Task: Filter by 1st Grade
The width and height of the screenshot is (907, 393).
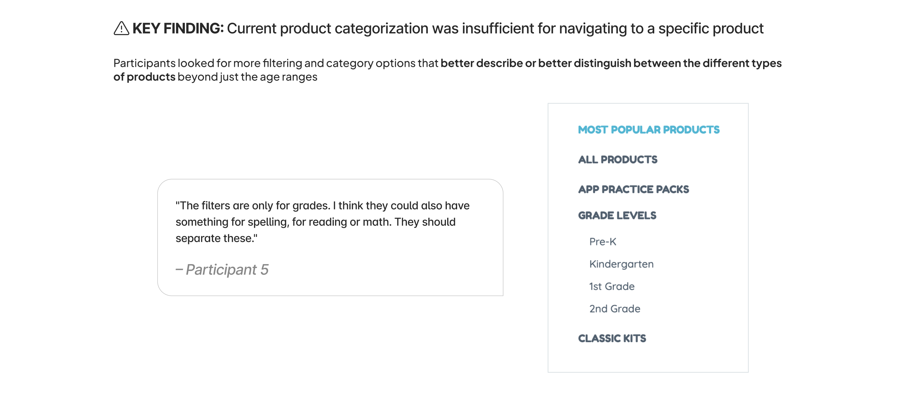Action: pyautogui.click(x=612, y=287)
